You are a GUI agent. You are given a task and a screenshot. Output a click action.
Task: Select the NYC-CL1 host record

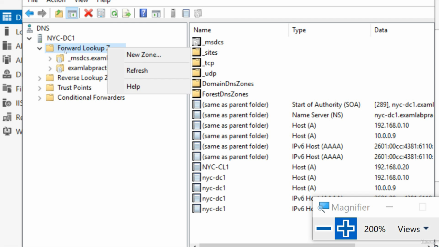click(215, 167)
